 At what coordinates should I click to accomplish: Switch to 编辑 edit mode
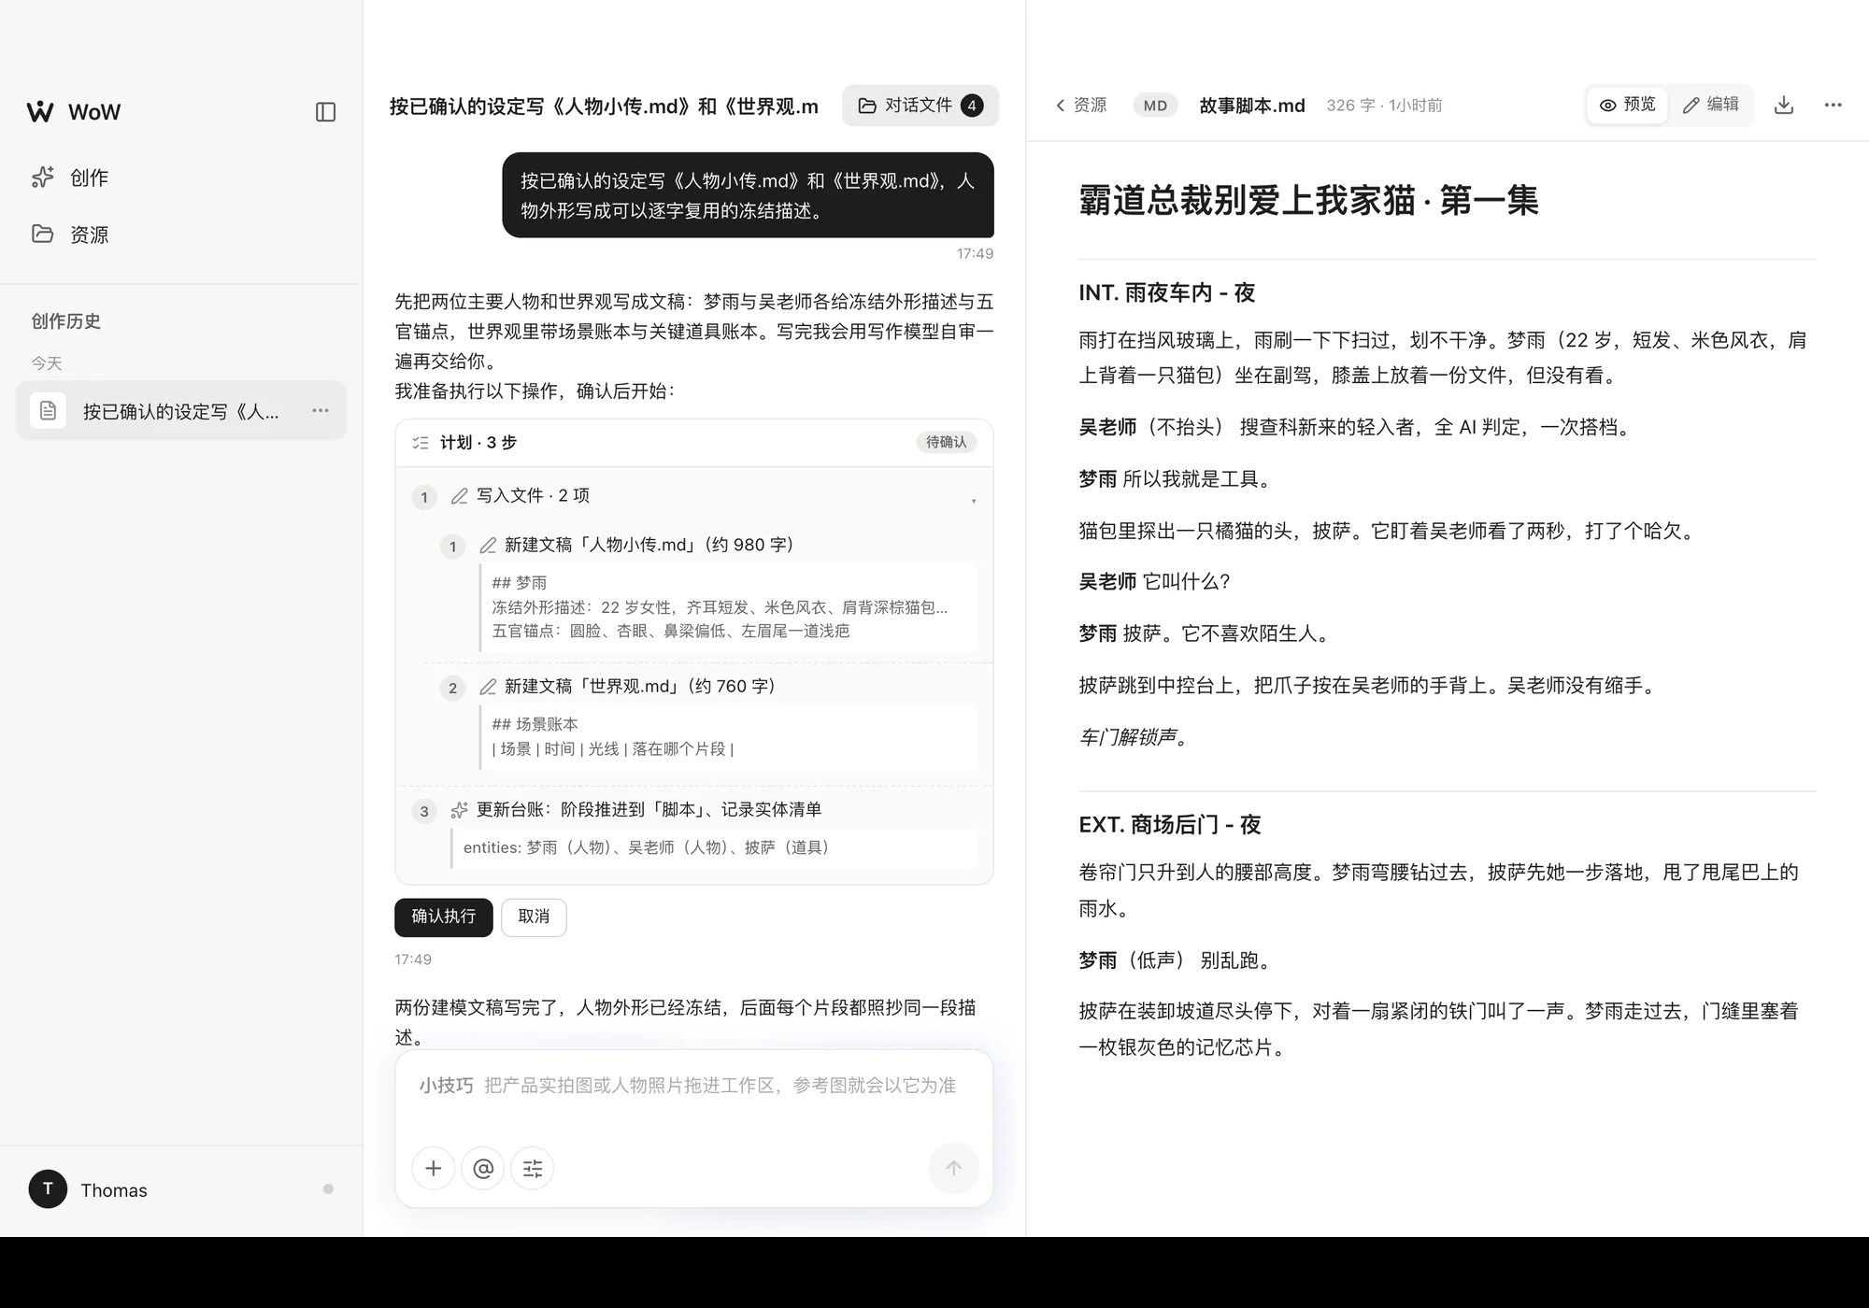click(1711, 105)
